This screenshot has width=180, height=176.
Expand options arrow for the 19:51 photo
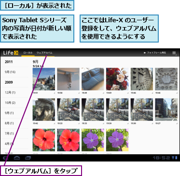tap(54, 93)
